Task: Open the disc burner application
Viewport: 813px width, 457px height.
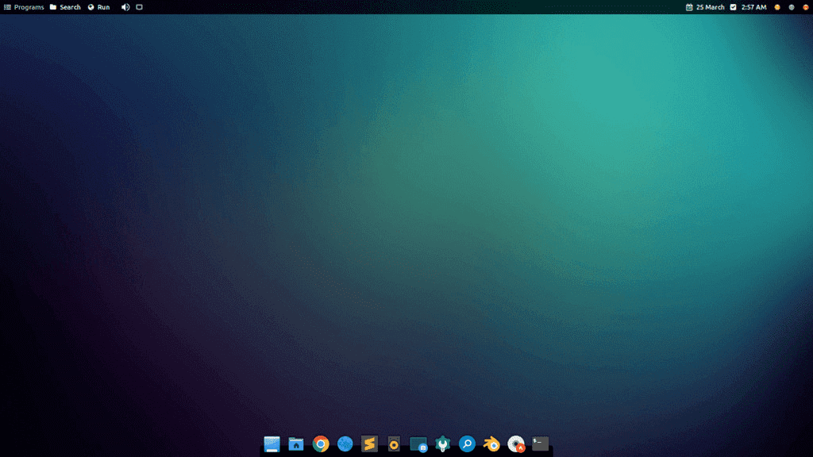Action: click(x=516, y=444)
